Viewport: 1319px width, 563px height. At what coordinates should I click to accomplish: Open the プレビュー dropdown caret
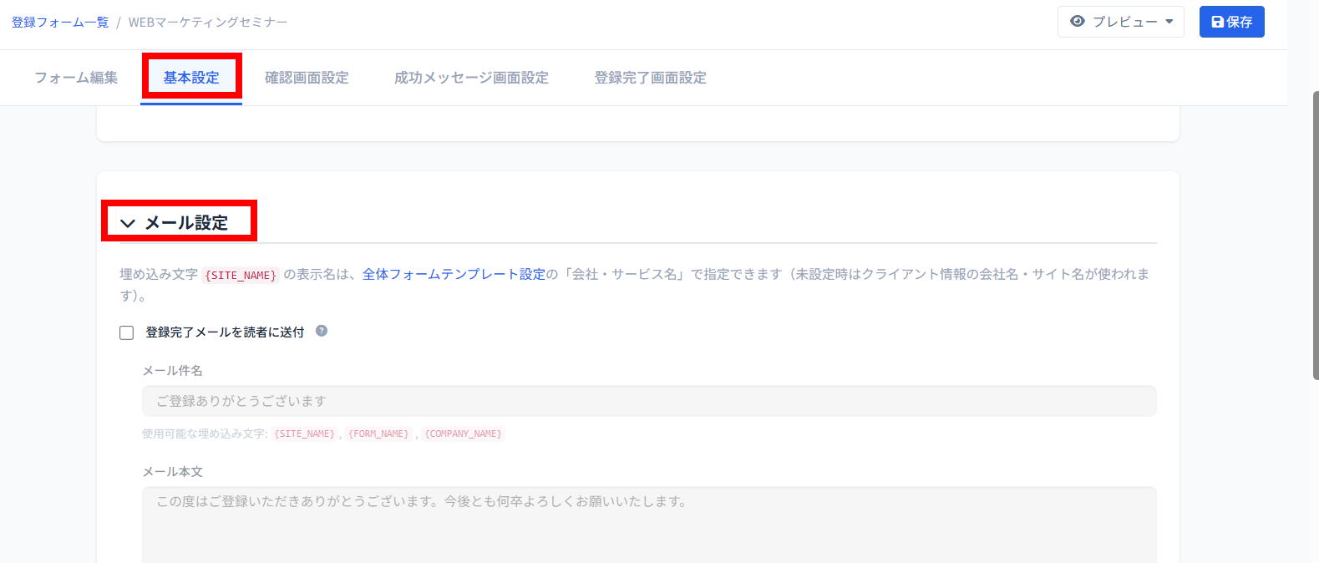(1169, 22)
